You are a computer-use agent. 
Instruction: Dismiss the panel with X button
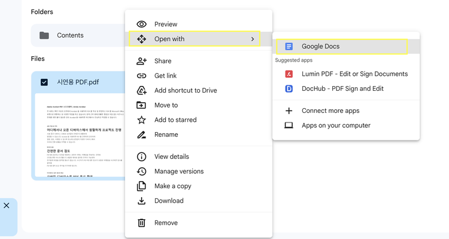pos(7,206)
